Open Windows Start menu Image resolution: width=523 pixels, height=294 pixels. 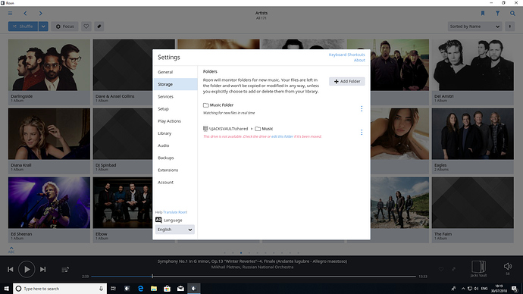[6, 289]
